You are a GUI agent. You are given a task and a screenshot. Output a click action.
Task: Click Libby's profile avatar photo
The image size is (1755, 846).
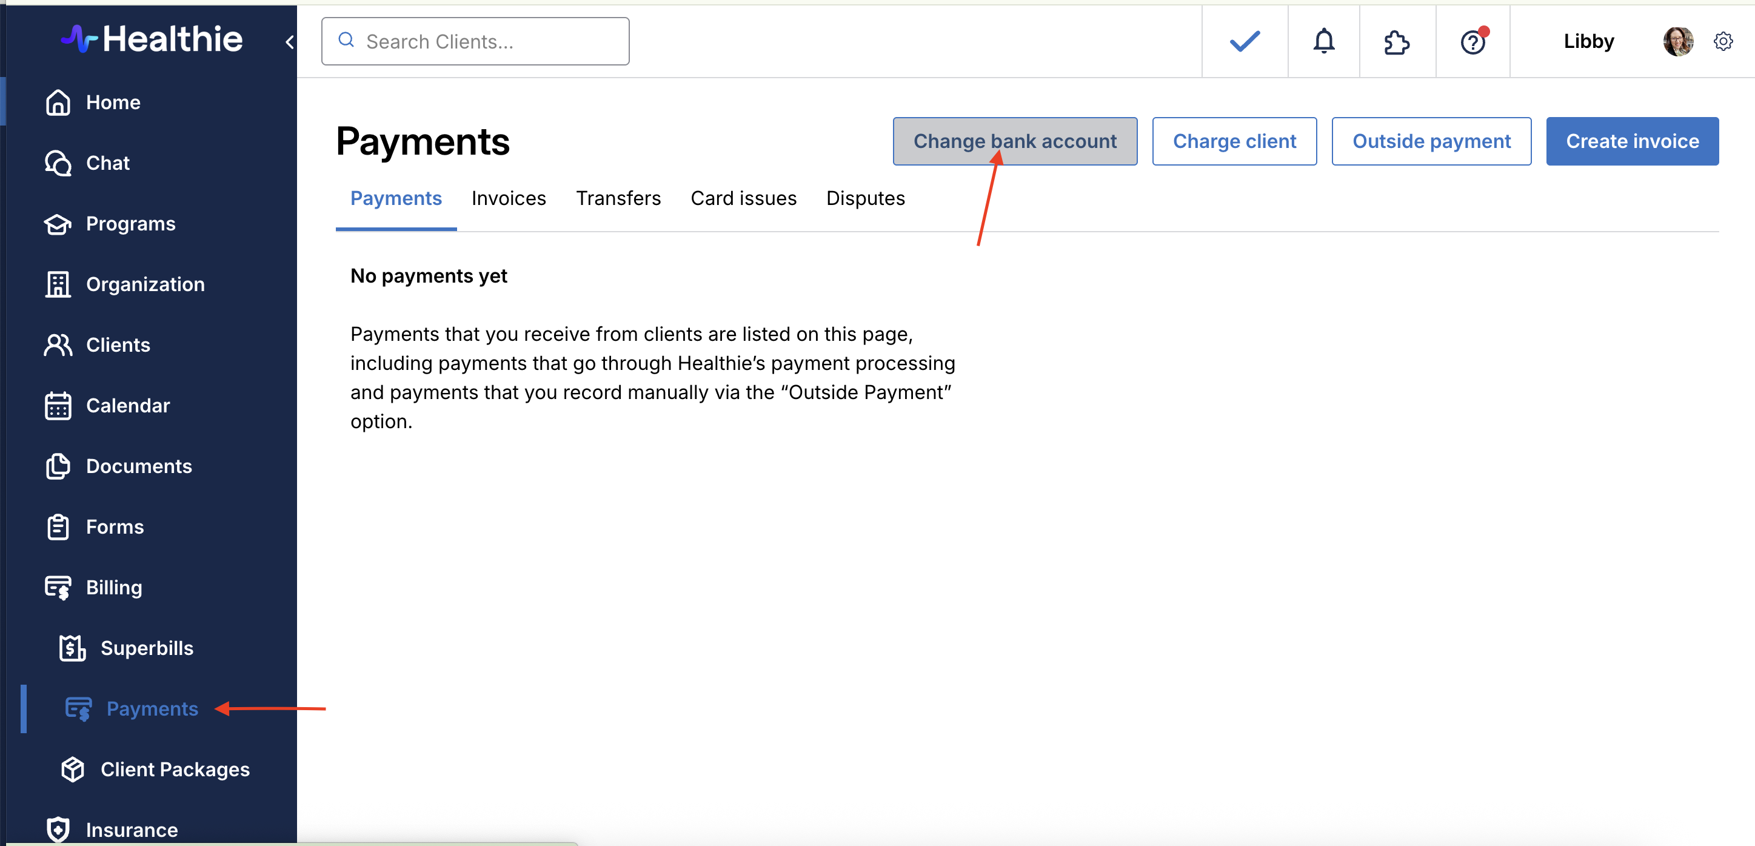click(x=1677, y=42)
